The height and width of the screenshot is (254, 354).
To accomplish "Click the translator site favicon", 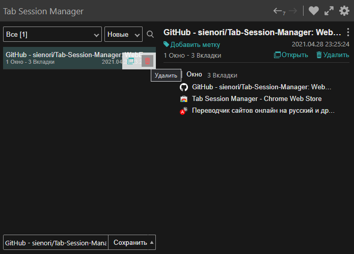I will pyautogui.click(x=184, y=111).
